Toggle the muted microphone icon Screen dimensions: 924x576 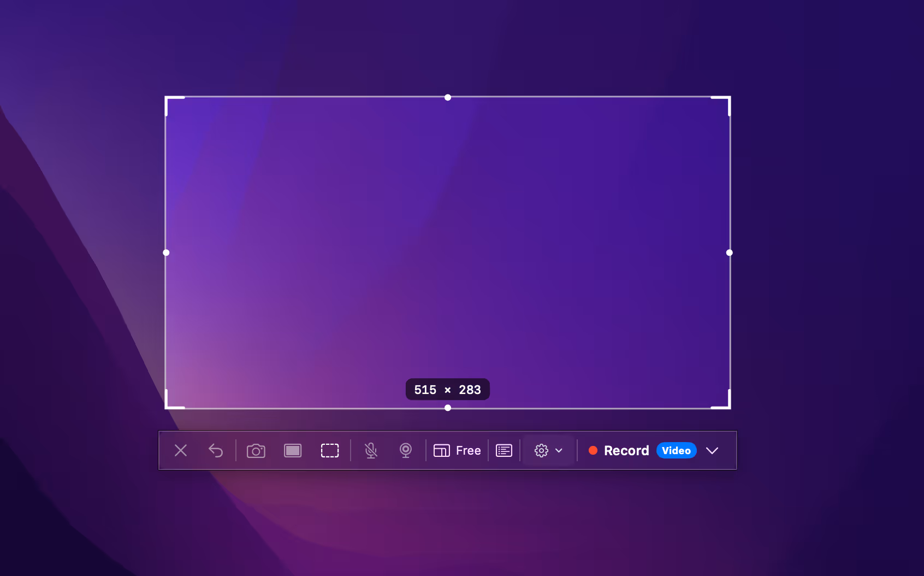tap(371, 450)
